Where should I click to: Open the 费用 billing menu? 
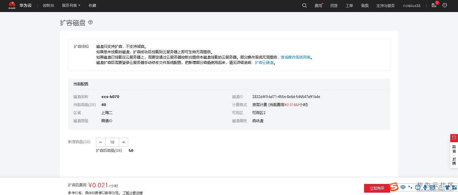[318, 6]
